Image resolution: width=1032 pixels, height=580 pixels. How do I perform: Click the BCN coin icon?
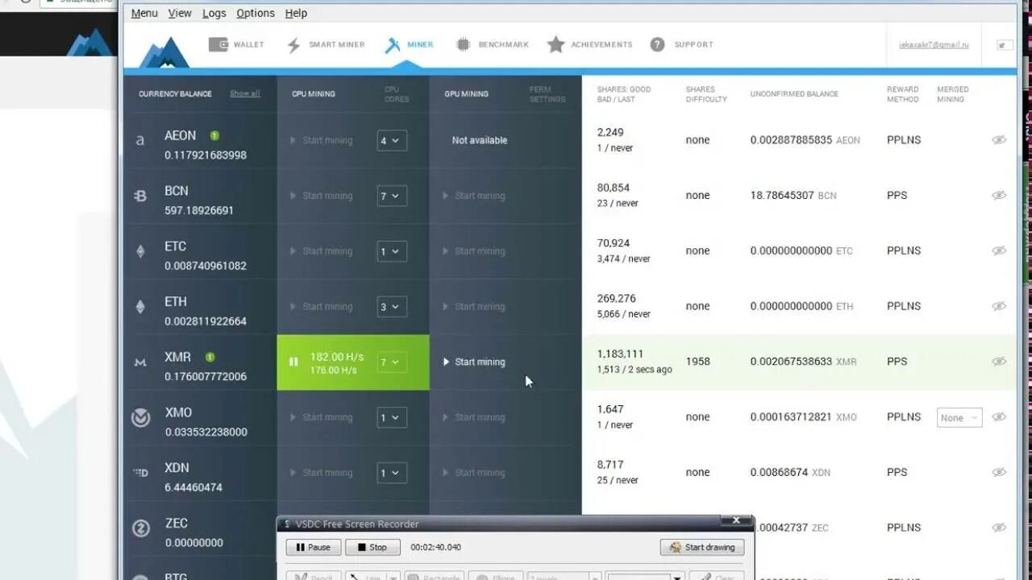tap(140, 196)
